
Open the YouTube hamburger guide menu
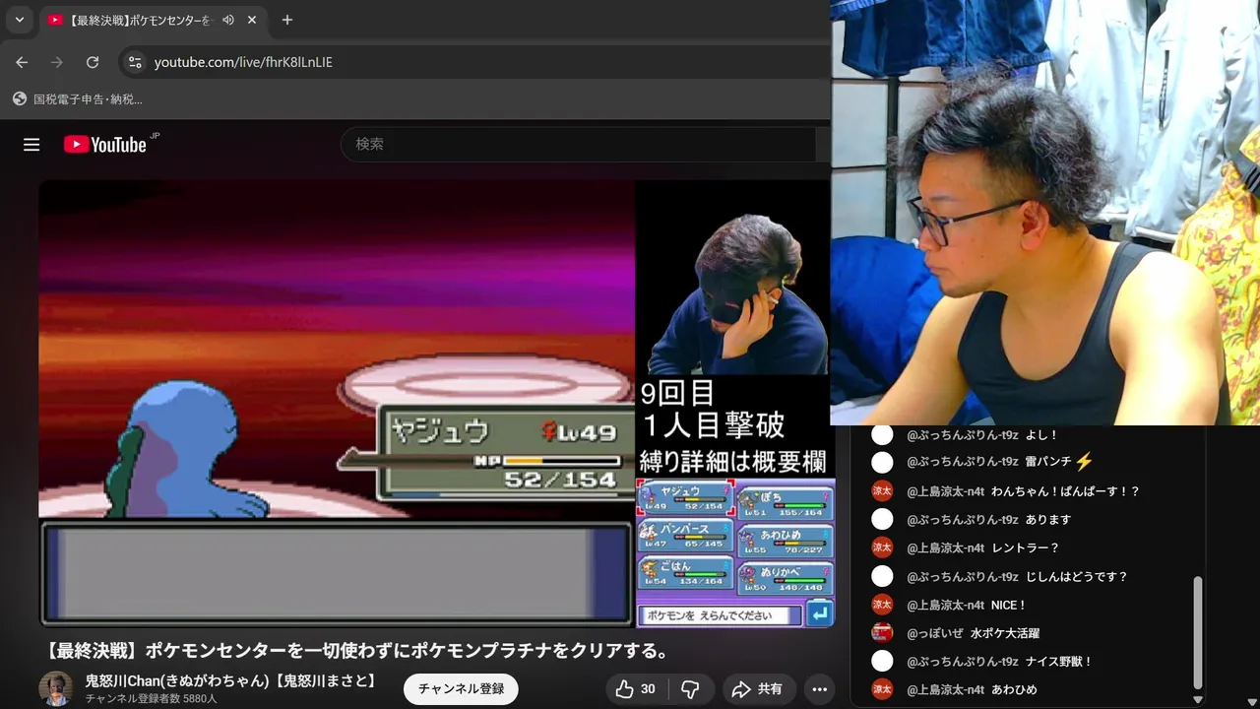click(31, 145)
